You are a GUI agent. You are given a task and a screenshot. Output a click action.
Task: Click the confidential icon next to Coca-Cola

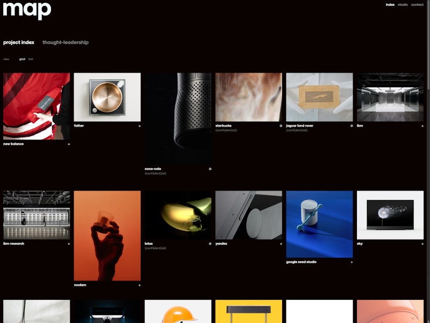point(210,168)
